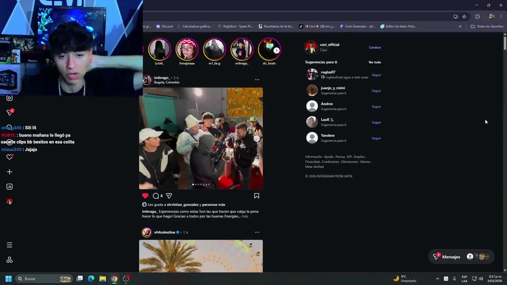Image resolution: width=507 pixels, height=285 pixels.
Task: Open Discord bookmark
Action: coord(164,27)
